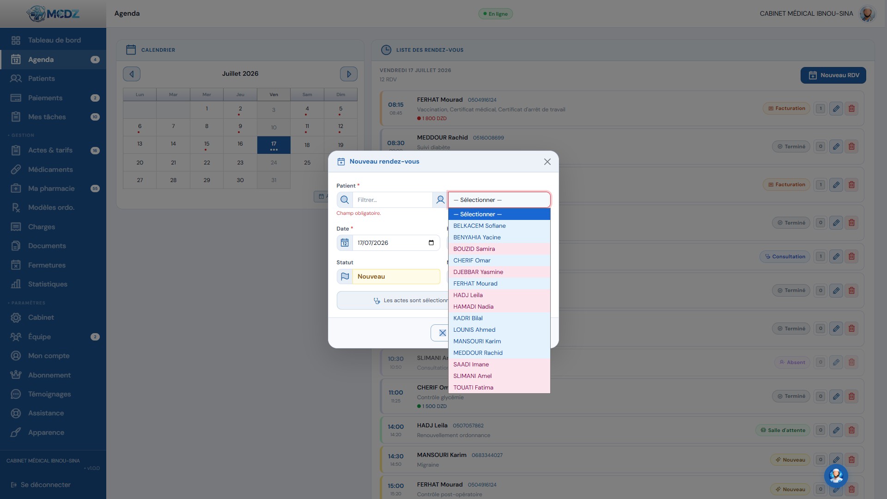This screenshot has width=887, height=499.
Task: Close the Nouveau rendez-vous dialog
Action: (x=547, y=162)
